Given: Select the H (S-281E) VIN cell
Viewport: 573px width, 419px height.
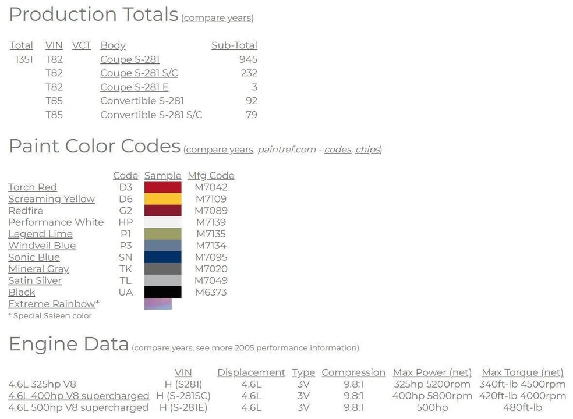Looking at the screenshot, I should coord(183,407).
